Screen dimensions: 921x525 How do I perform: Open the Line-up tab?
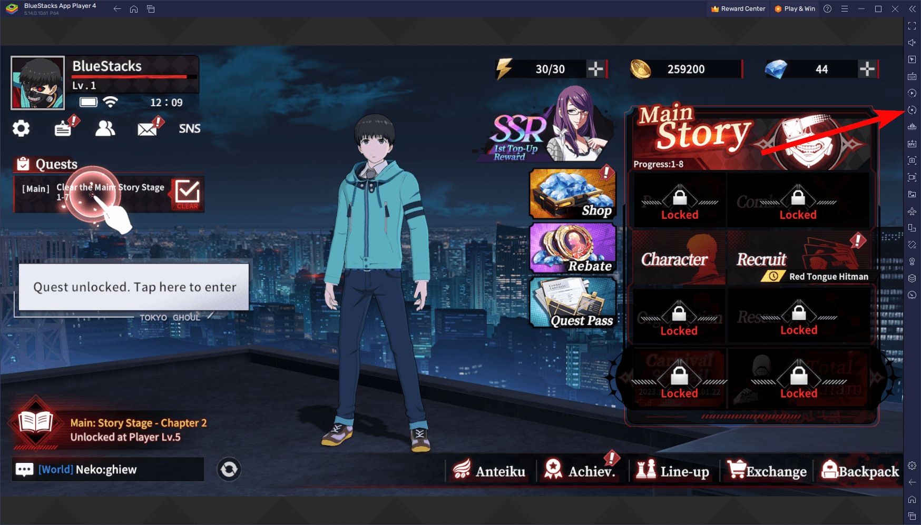[672, 470]
